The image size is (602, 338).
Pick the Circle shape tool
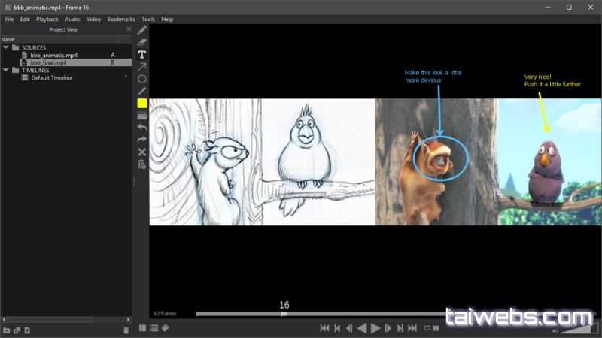click(141, 79)
